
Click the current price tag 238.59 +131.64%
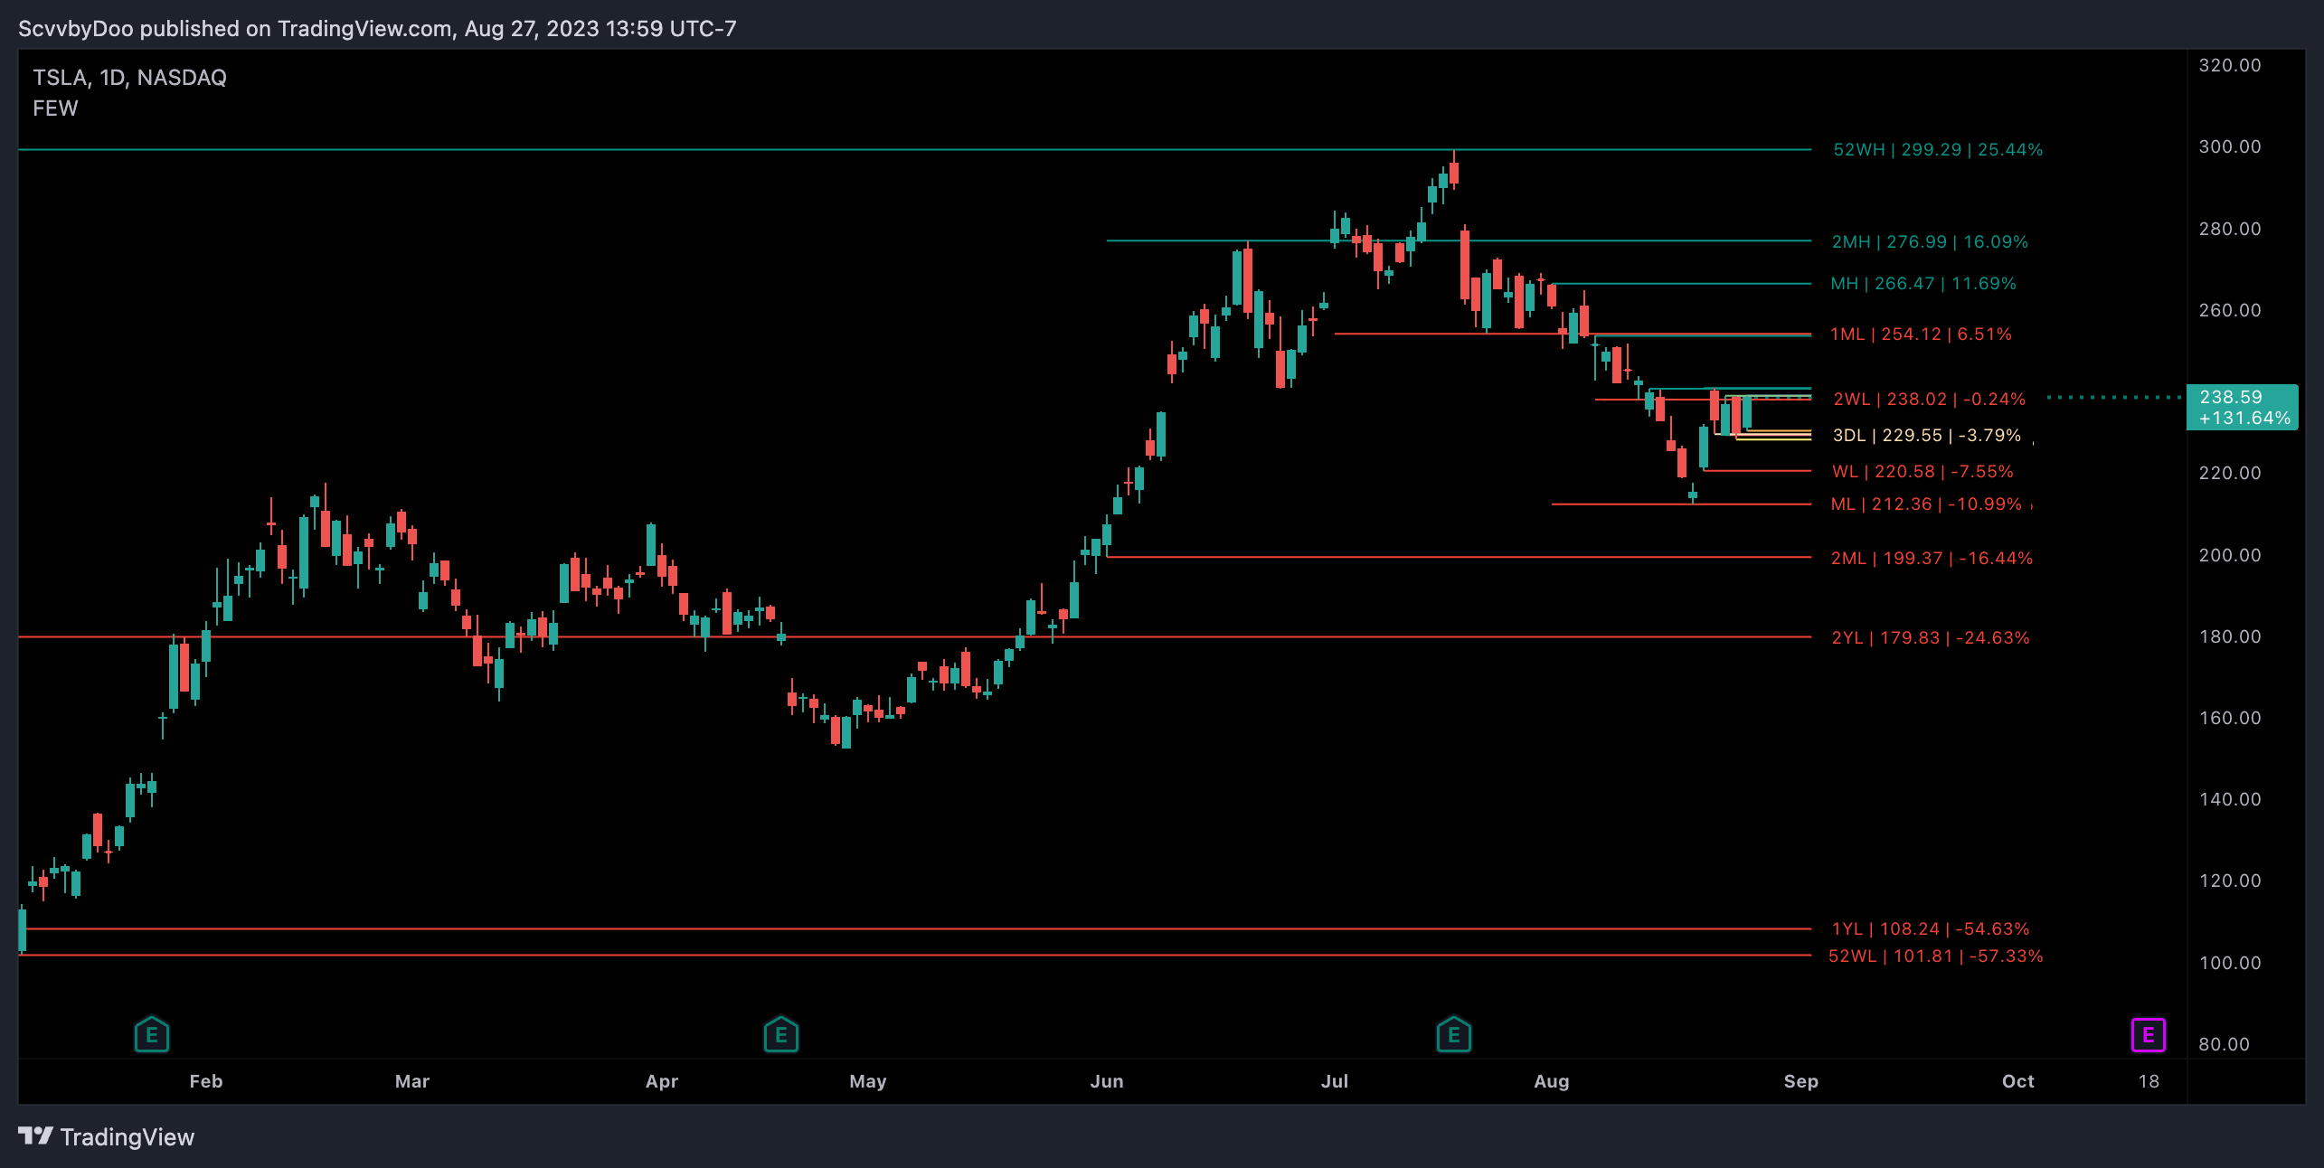pyautogui.click(x=2243, y=408)
